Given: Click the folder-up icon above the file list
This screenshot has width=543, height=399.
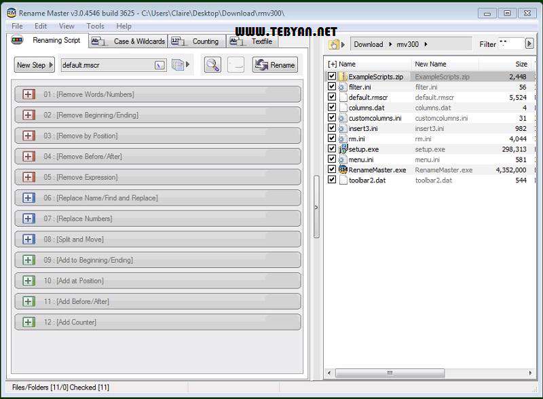Looking at the screenshot, I should pyautogui.click(x=333, y=43).
